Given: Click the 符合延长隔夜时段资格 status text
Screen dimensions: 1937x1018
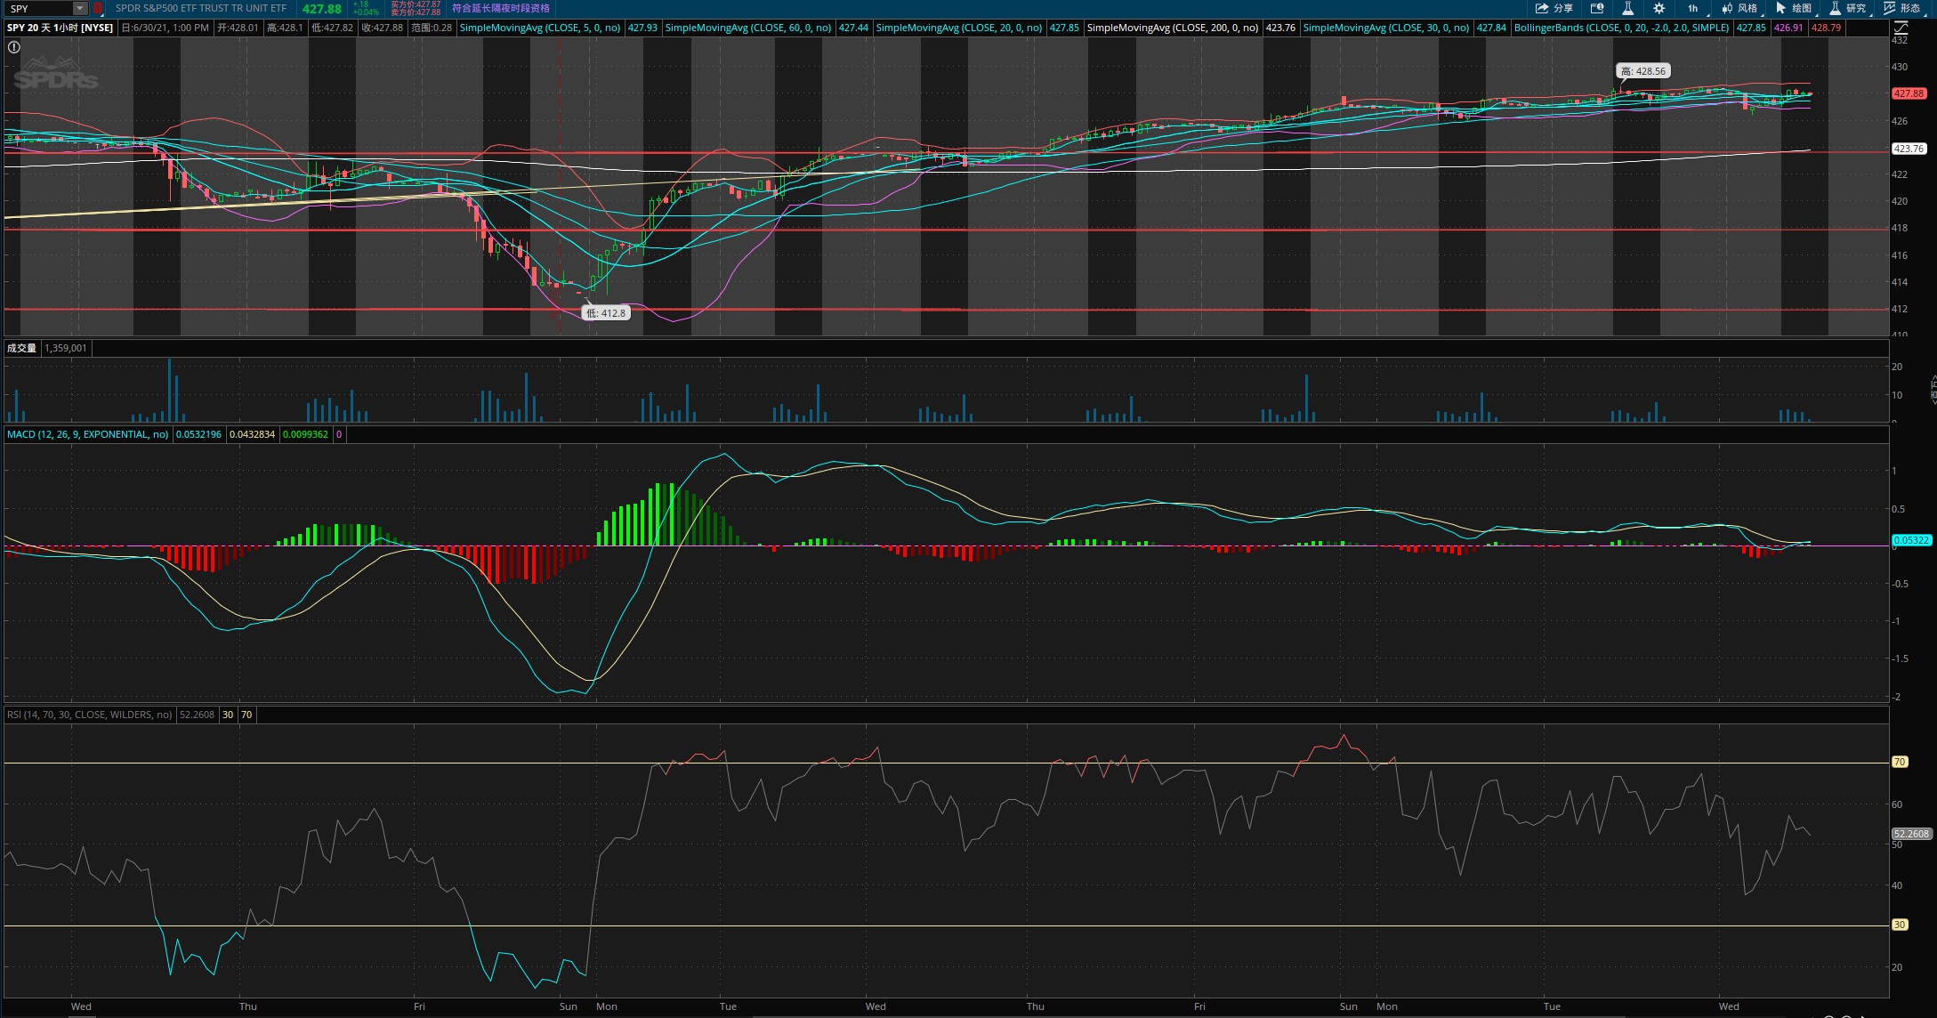Looking at the screenshot, I should (501, 8).
